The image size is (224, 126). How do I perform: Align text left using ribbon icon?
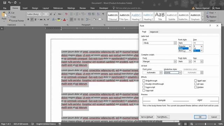click(x=71, y=20)
